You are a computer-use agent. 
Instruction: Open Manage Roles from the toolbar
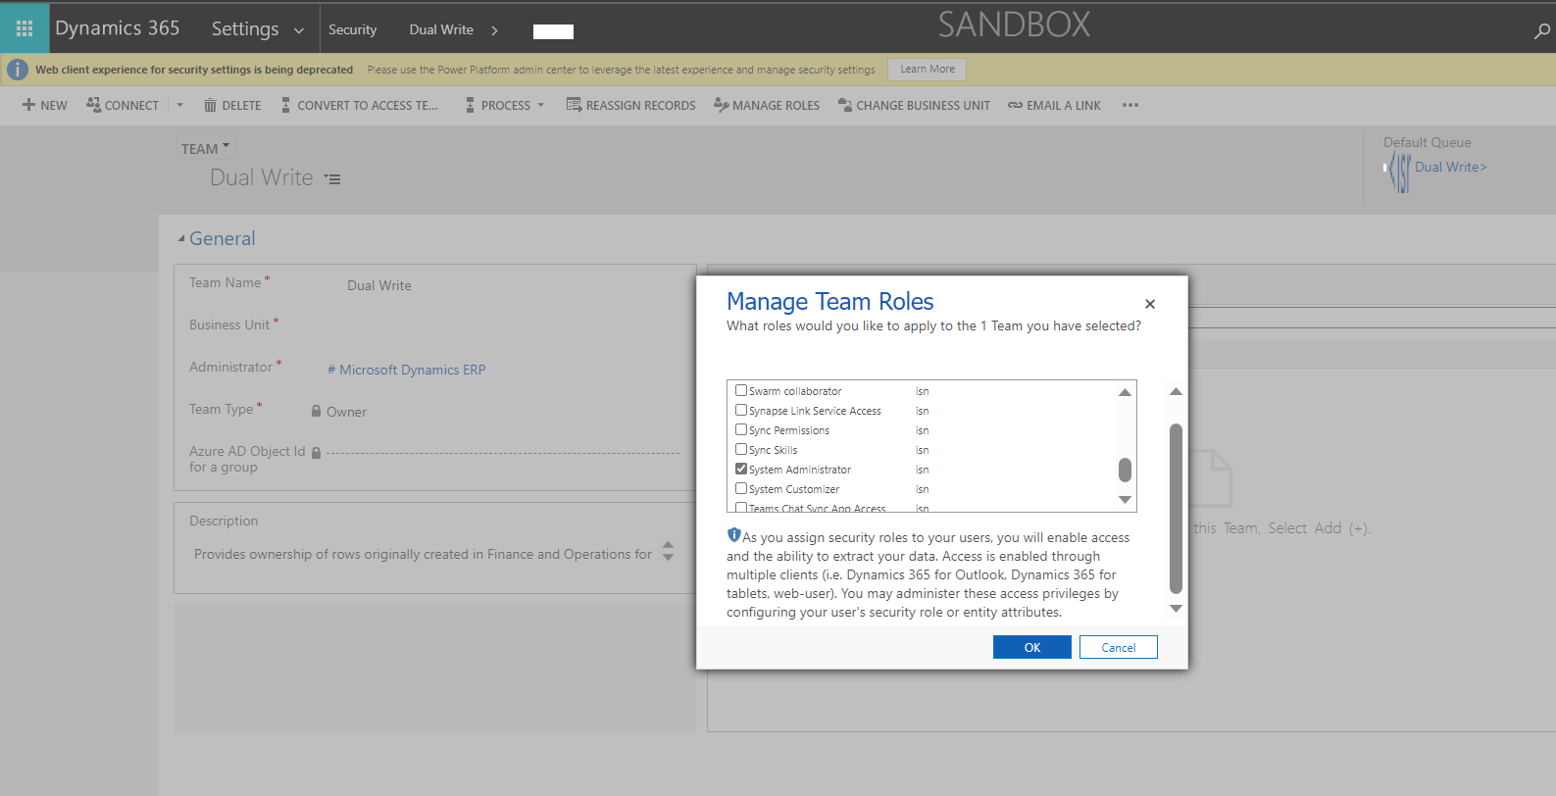tap(767, 105)
